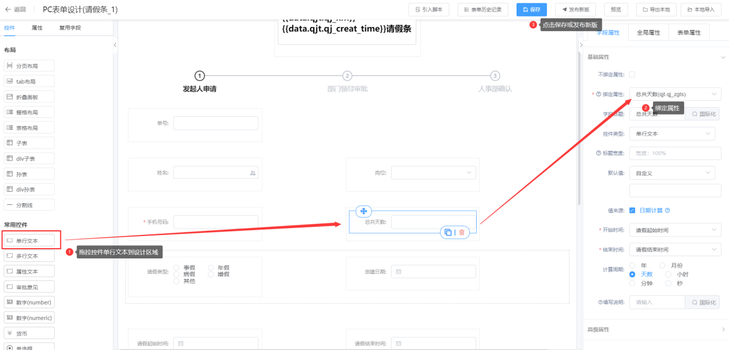Open the 控件类型 dropdown

click(672, 134)
